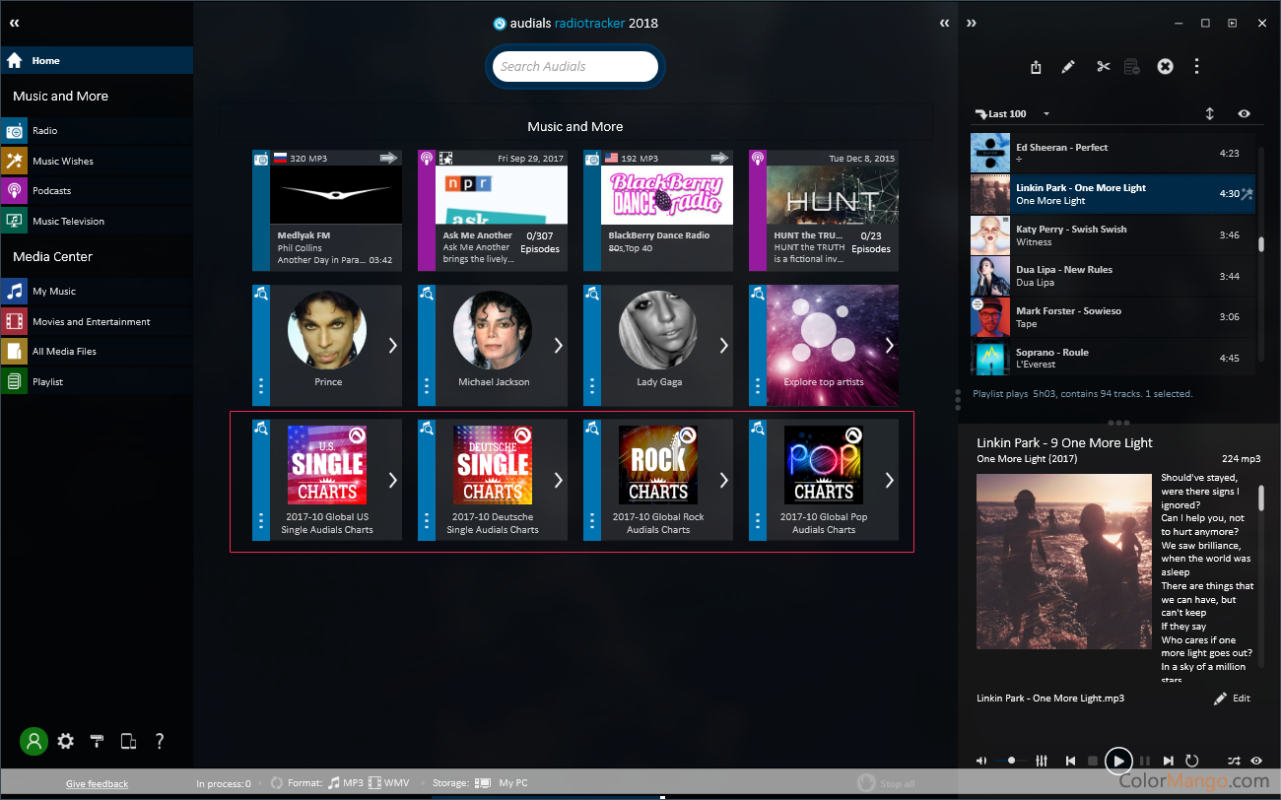
Task: Open Music Wishes section
Action: click(x=97, y=161)
